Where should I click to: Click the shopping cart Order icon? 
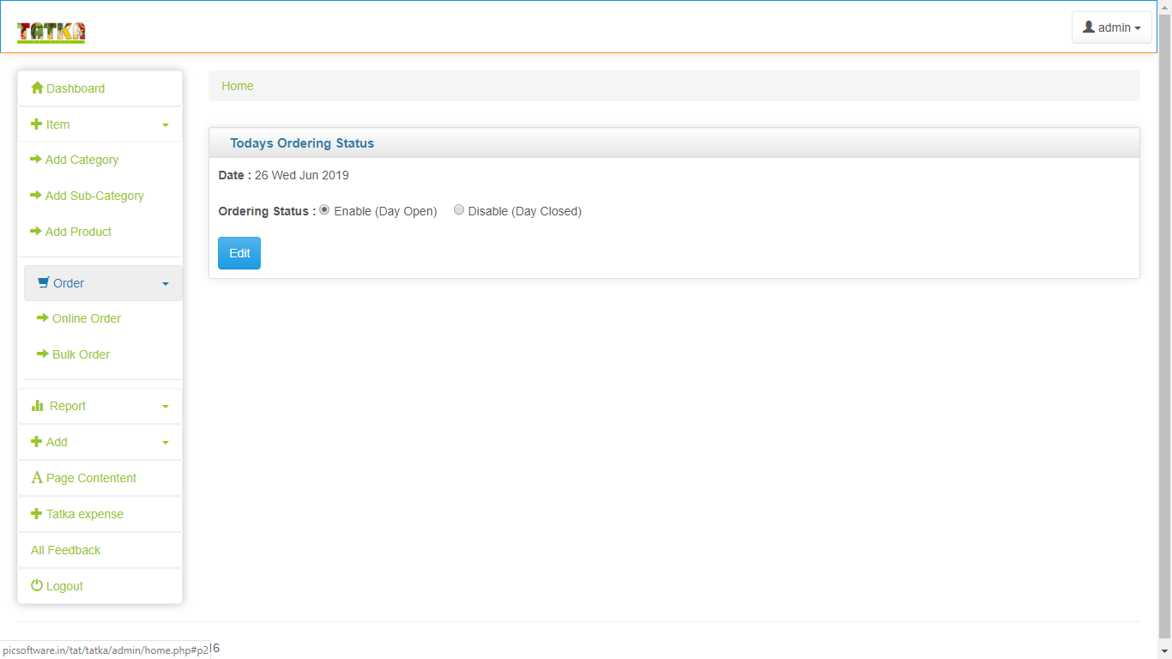(44, 283)
